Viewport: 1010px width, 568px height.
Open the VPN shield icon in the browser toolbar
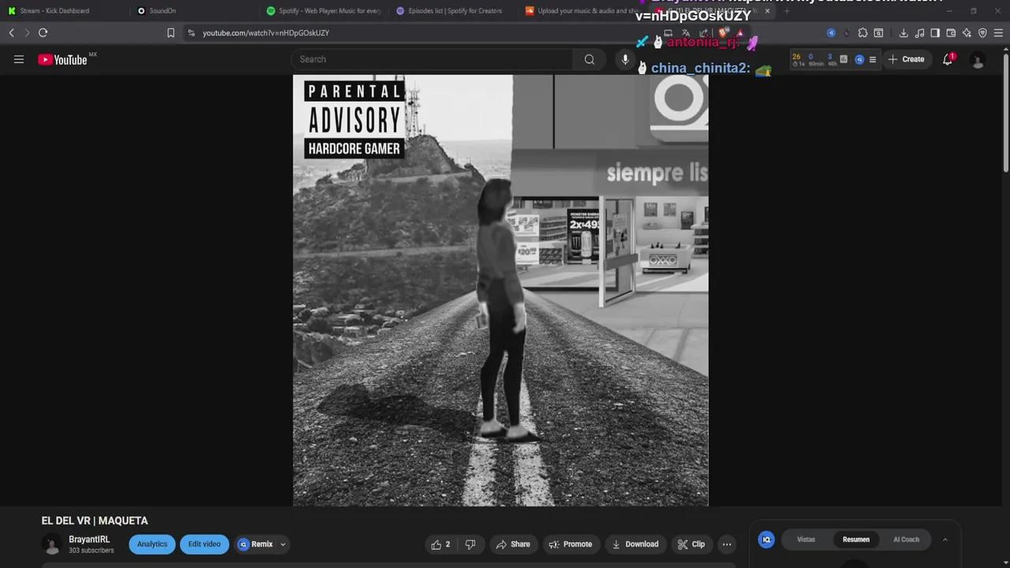point(982,33)
